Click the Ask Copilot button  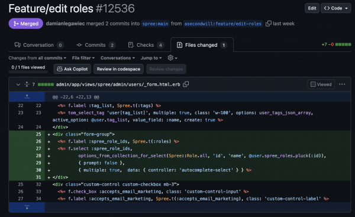[x=72, y=69]
